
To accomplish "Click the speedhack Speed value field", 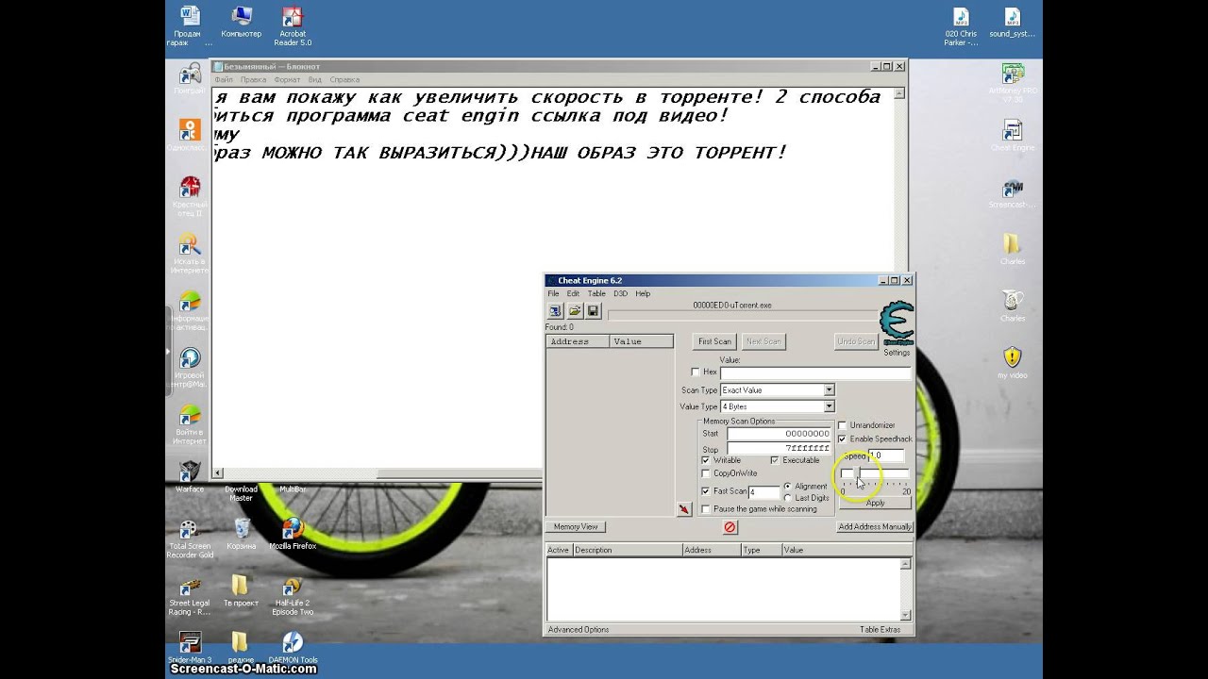I will (x=885, y=455).
